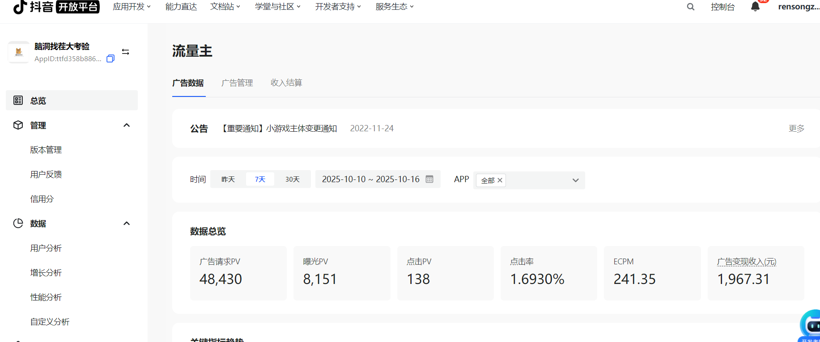
Task: Copy the AppID using the copy icon
Action: [110, 58]
